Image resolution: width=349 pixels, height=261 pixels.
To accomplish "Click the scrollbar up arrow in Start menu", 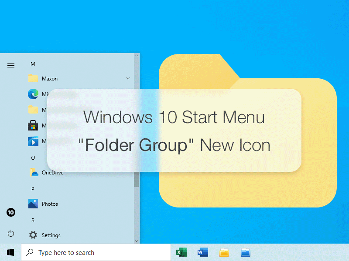I will pos(136,56).
